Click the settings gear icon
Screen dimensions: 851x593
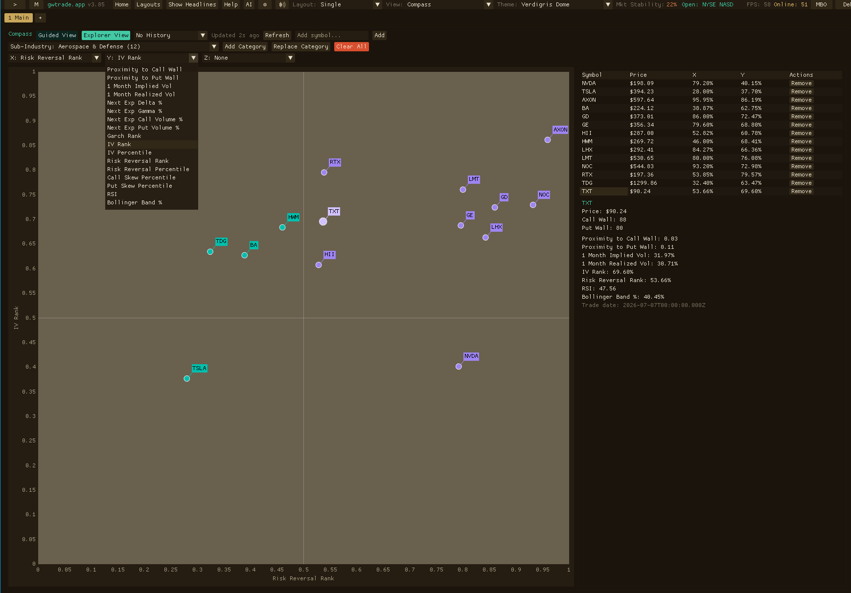coord(265,4)
